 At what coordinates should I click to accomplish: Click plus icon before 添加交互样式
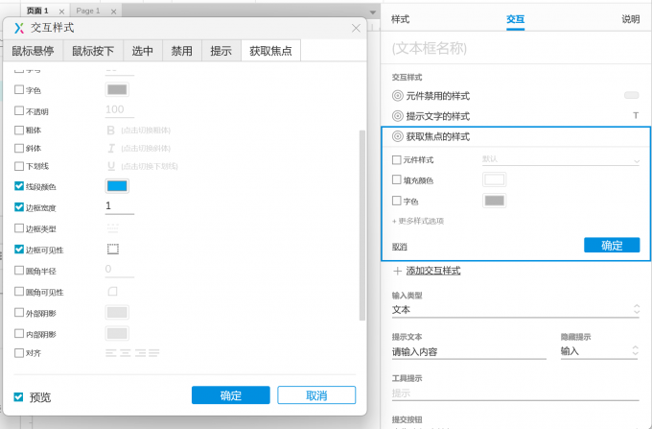397,272
